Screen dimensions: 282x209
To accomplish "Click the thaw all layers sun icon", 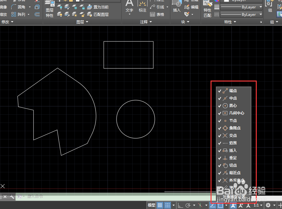I will pyautogui.click(x=75, y=14).
